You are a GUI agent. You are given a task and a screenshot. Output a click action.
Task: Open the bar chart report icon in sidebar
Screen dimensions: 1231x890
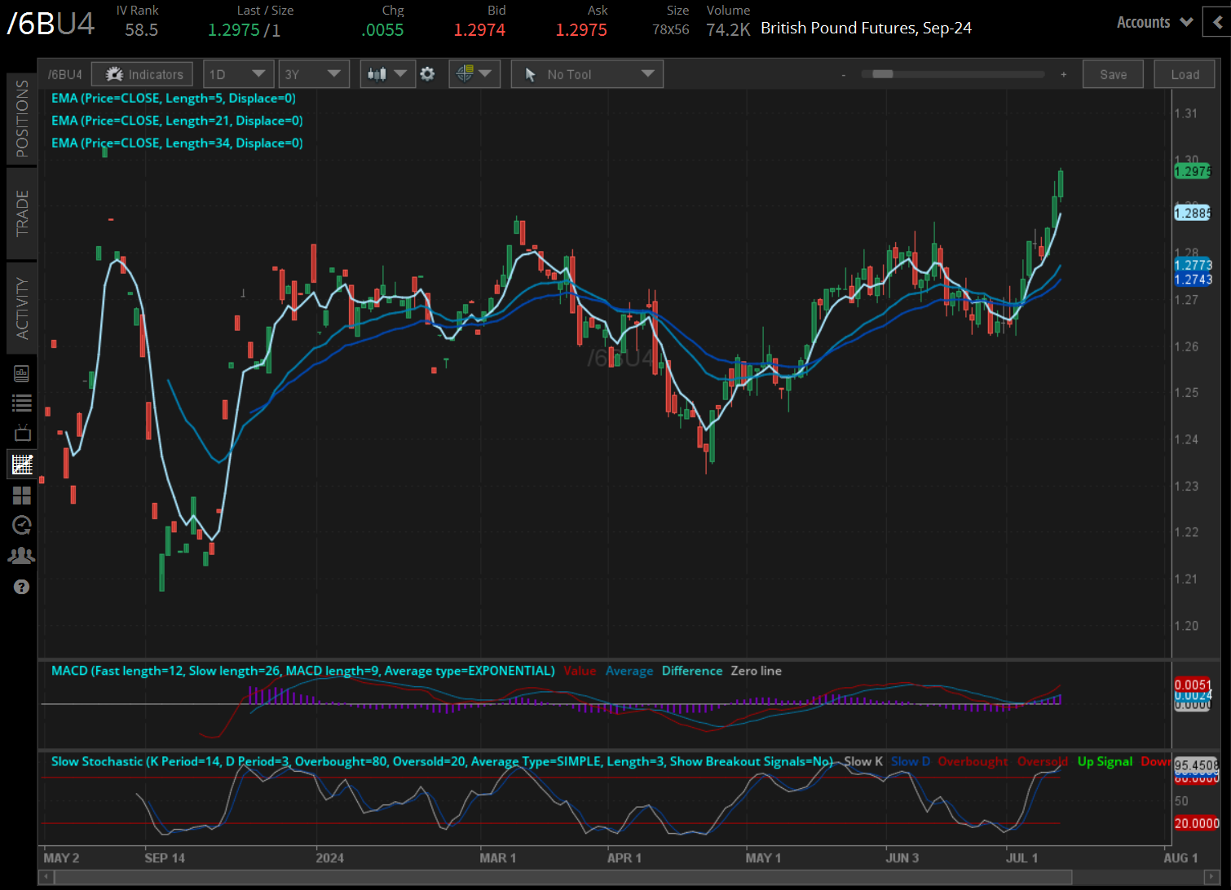click(22, 373)
